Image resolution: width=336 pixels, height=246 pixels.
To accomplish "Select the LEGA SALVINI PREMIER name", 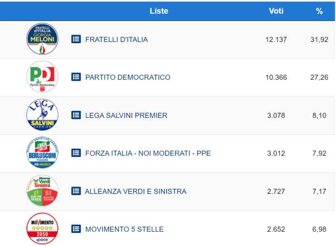I will click(126, 115).
